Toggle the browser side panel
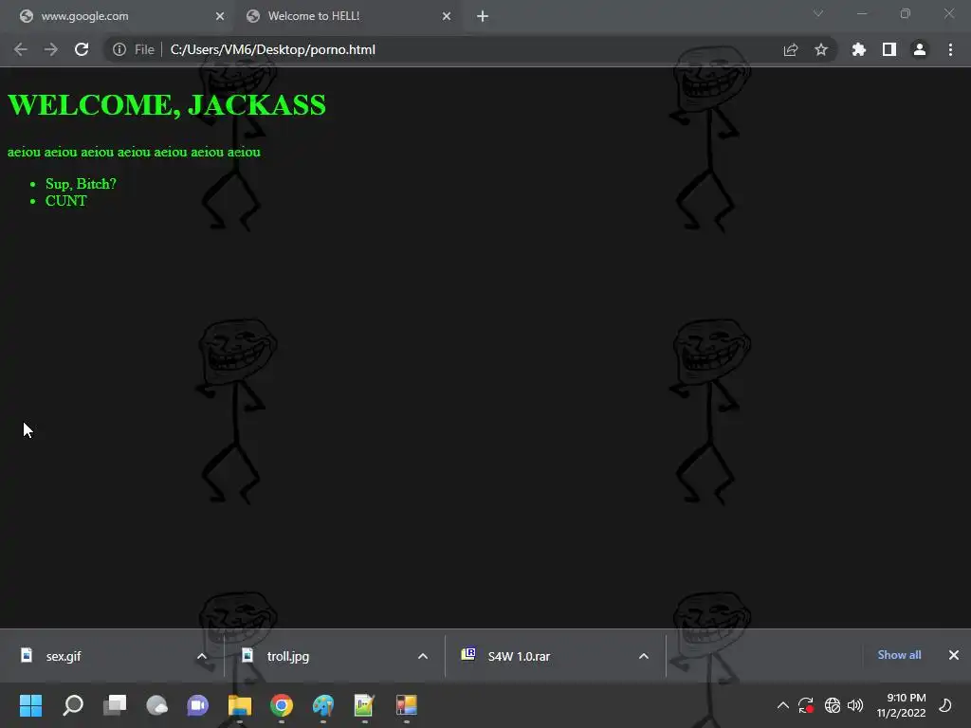The width and height of the screenshot is (971, 728). pos(889,49)
